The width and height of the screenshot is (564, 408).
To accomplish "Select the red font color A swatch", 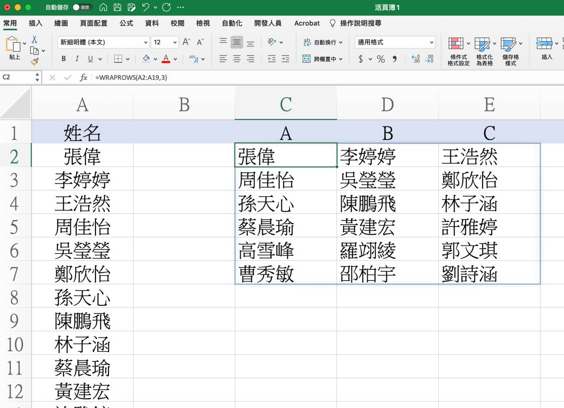I will coord(165,59).
